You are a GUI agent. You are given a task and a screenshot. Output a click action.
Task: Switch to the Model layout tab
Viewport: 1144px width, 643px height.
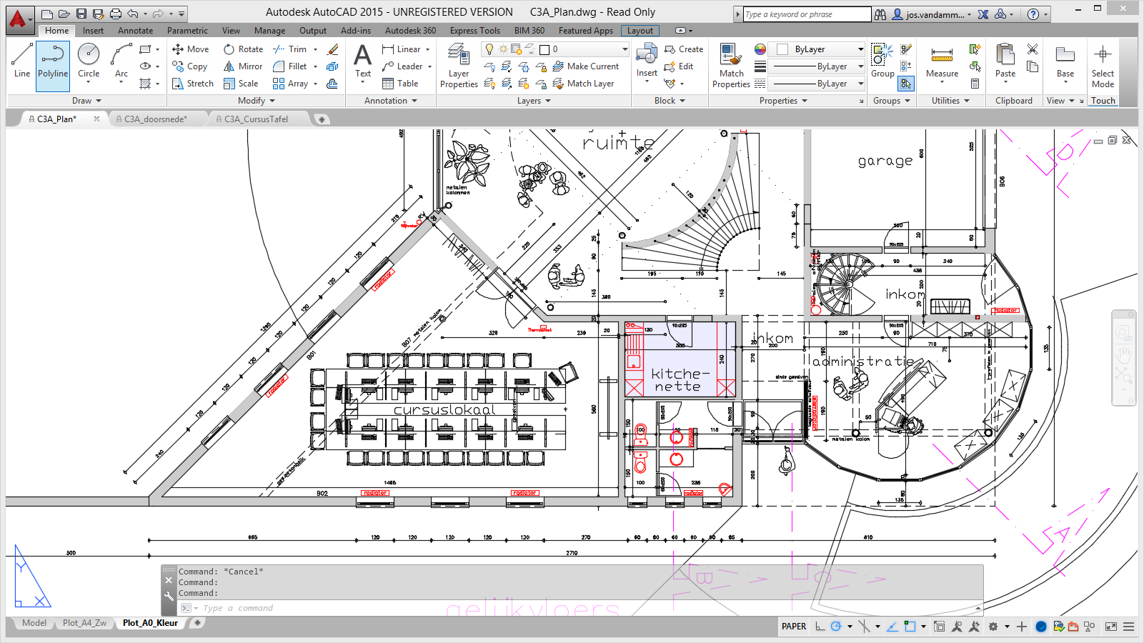(34, 623)
